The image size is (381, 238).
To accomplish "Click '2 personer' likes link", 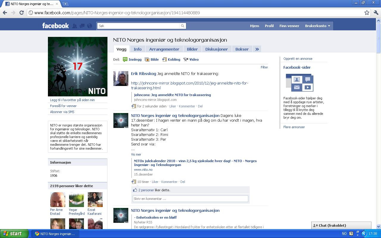I will coord(146,190).
